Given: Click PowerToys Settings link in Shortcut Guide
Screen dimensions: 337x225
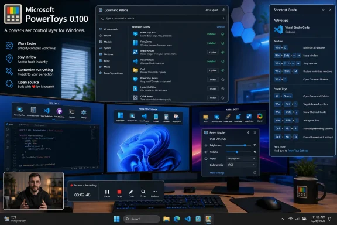Looking at the screenshot, I should [298, 151].
